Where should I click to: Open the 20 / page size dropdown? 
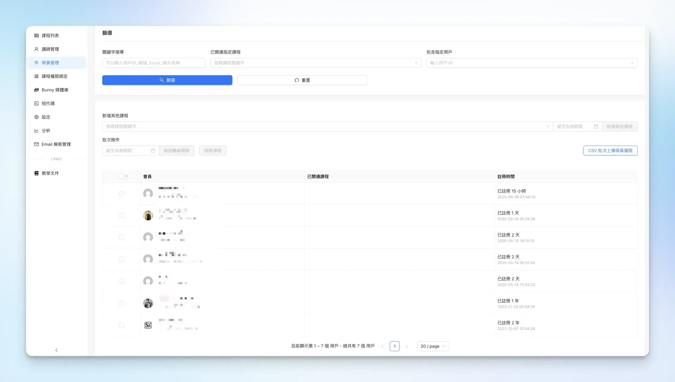432,346
